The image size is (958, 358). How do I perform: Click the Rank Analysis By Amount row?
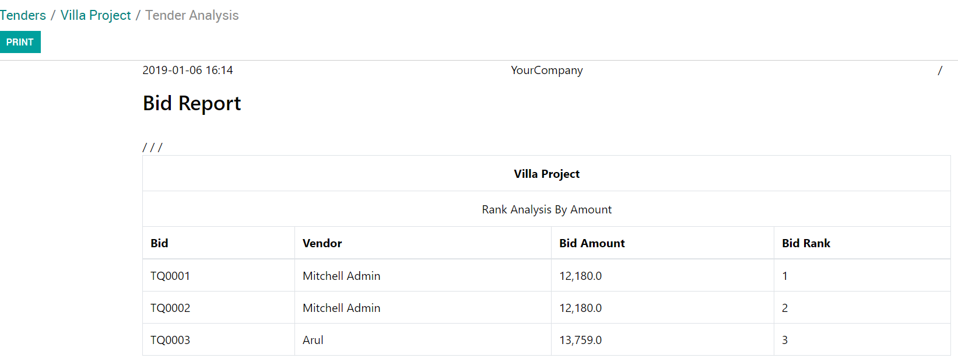pyautogui.click(x=546, y=209)
